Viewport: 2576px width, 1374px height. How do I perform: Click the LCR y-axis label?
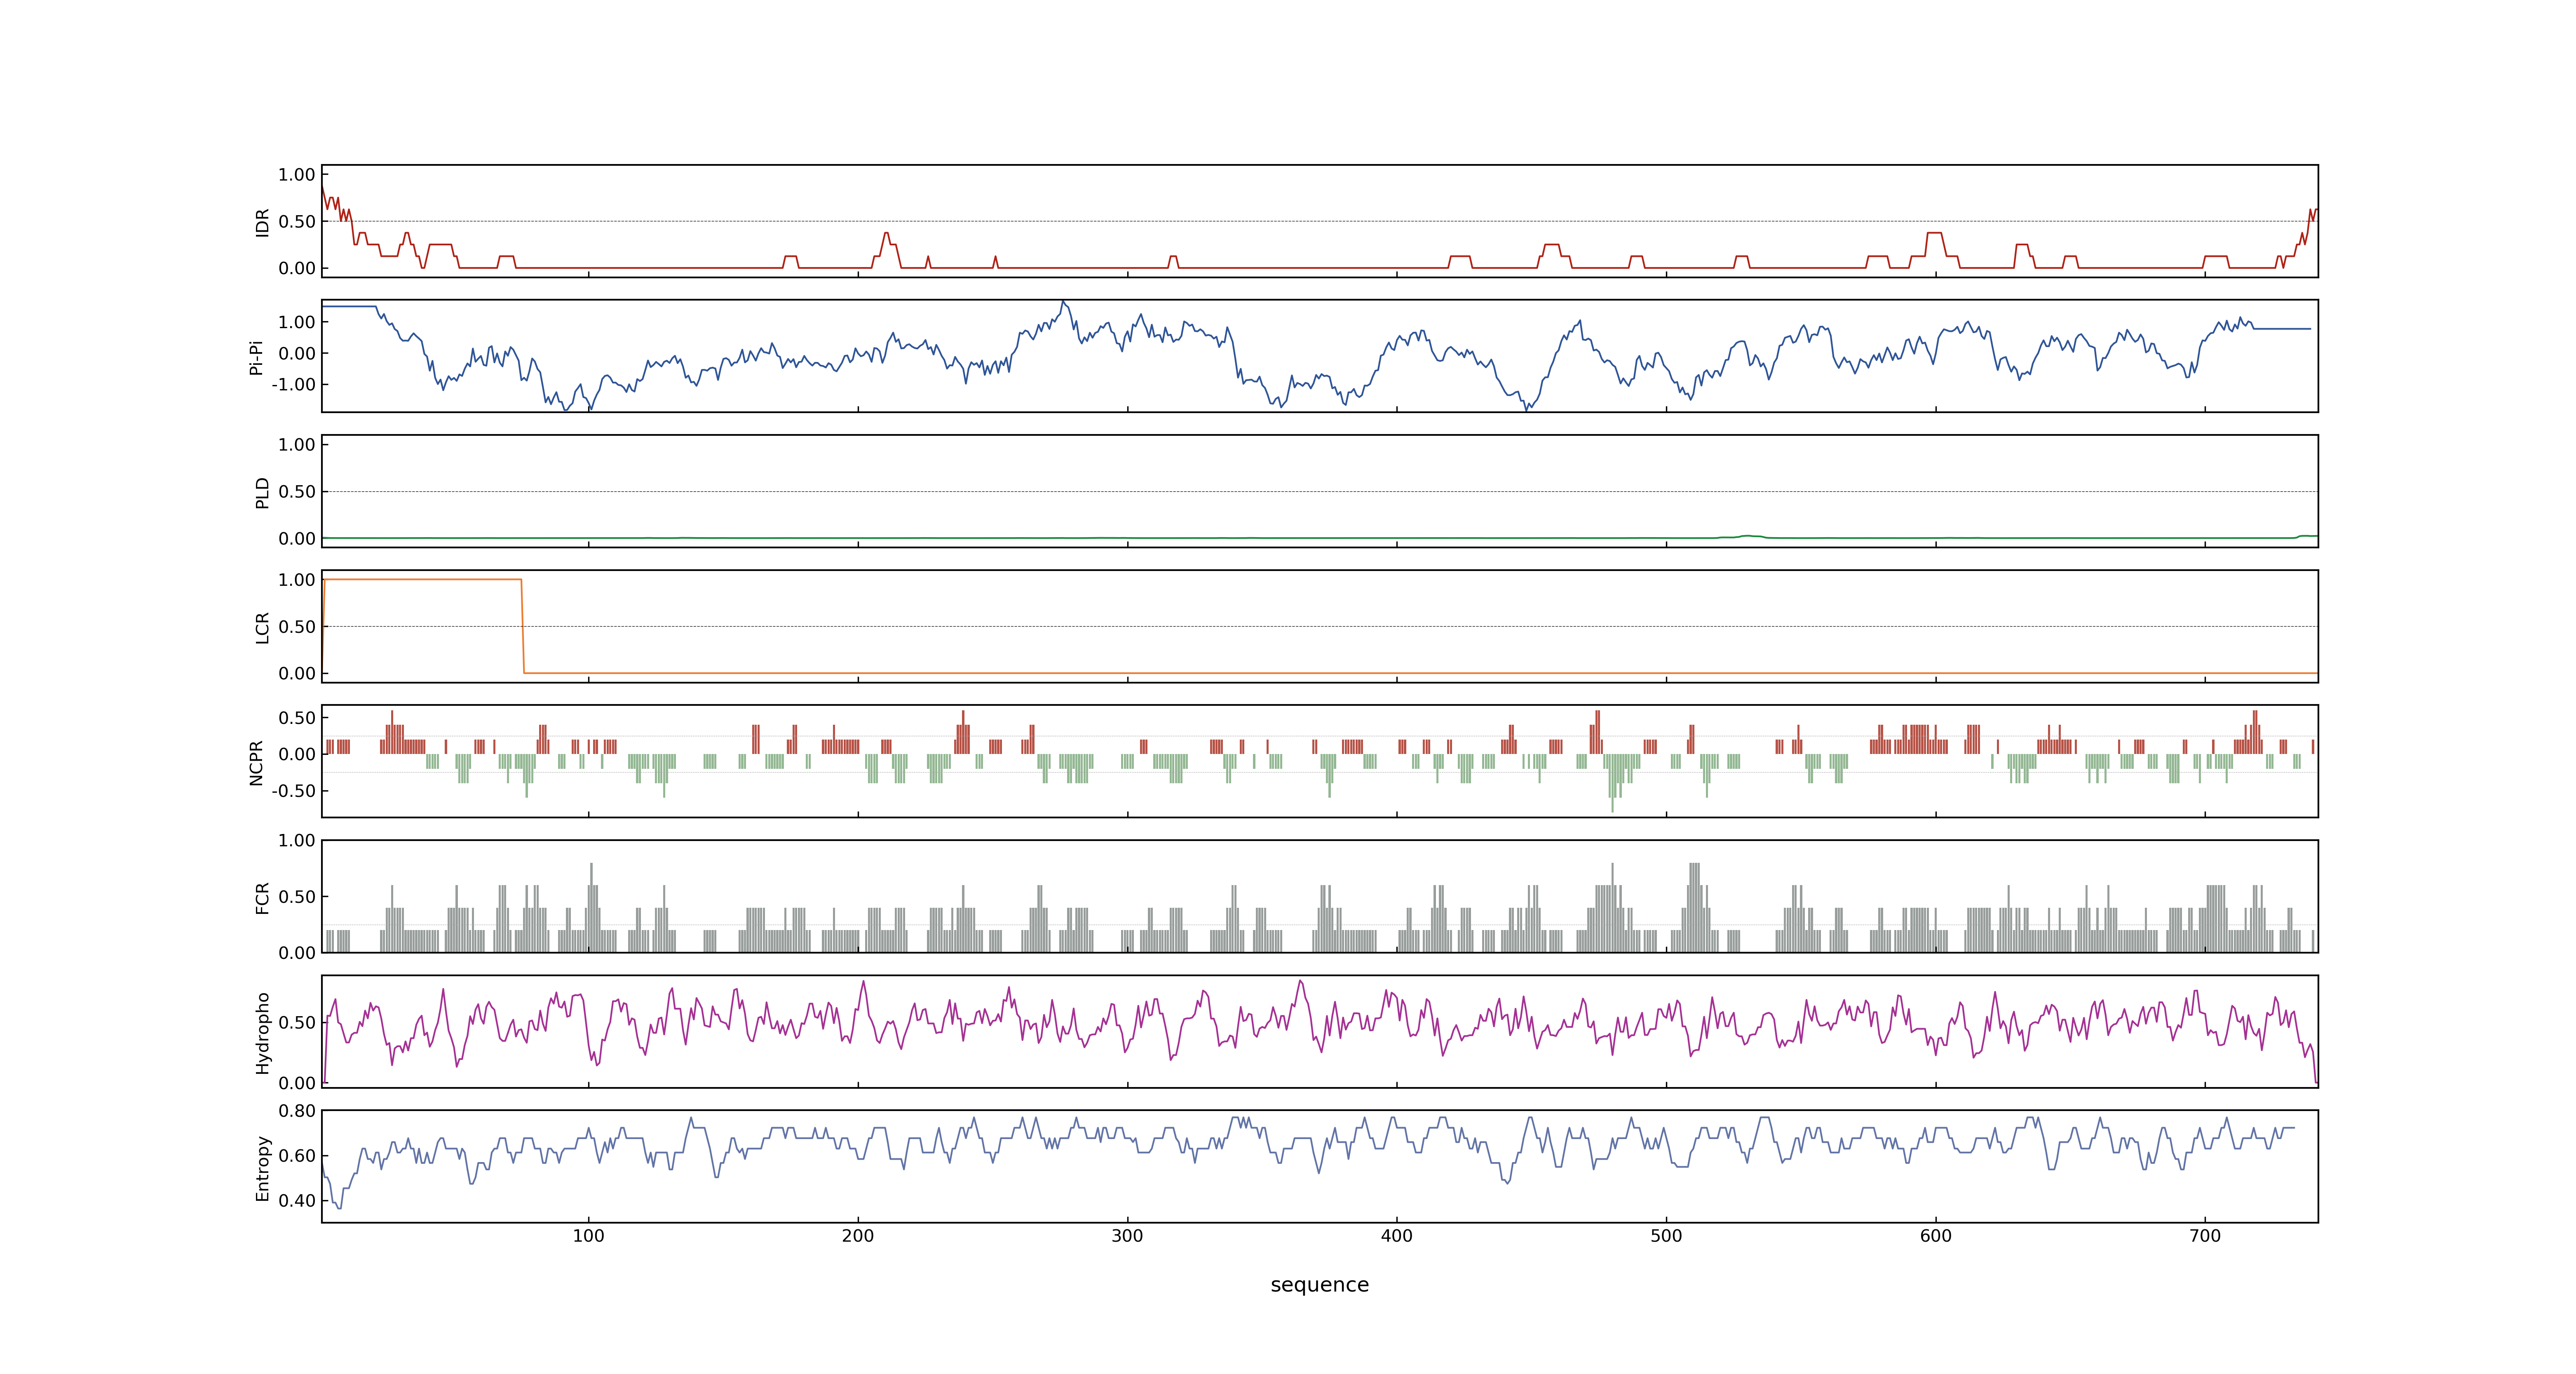click(262, 627)
